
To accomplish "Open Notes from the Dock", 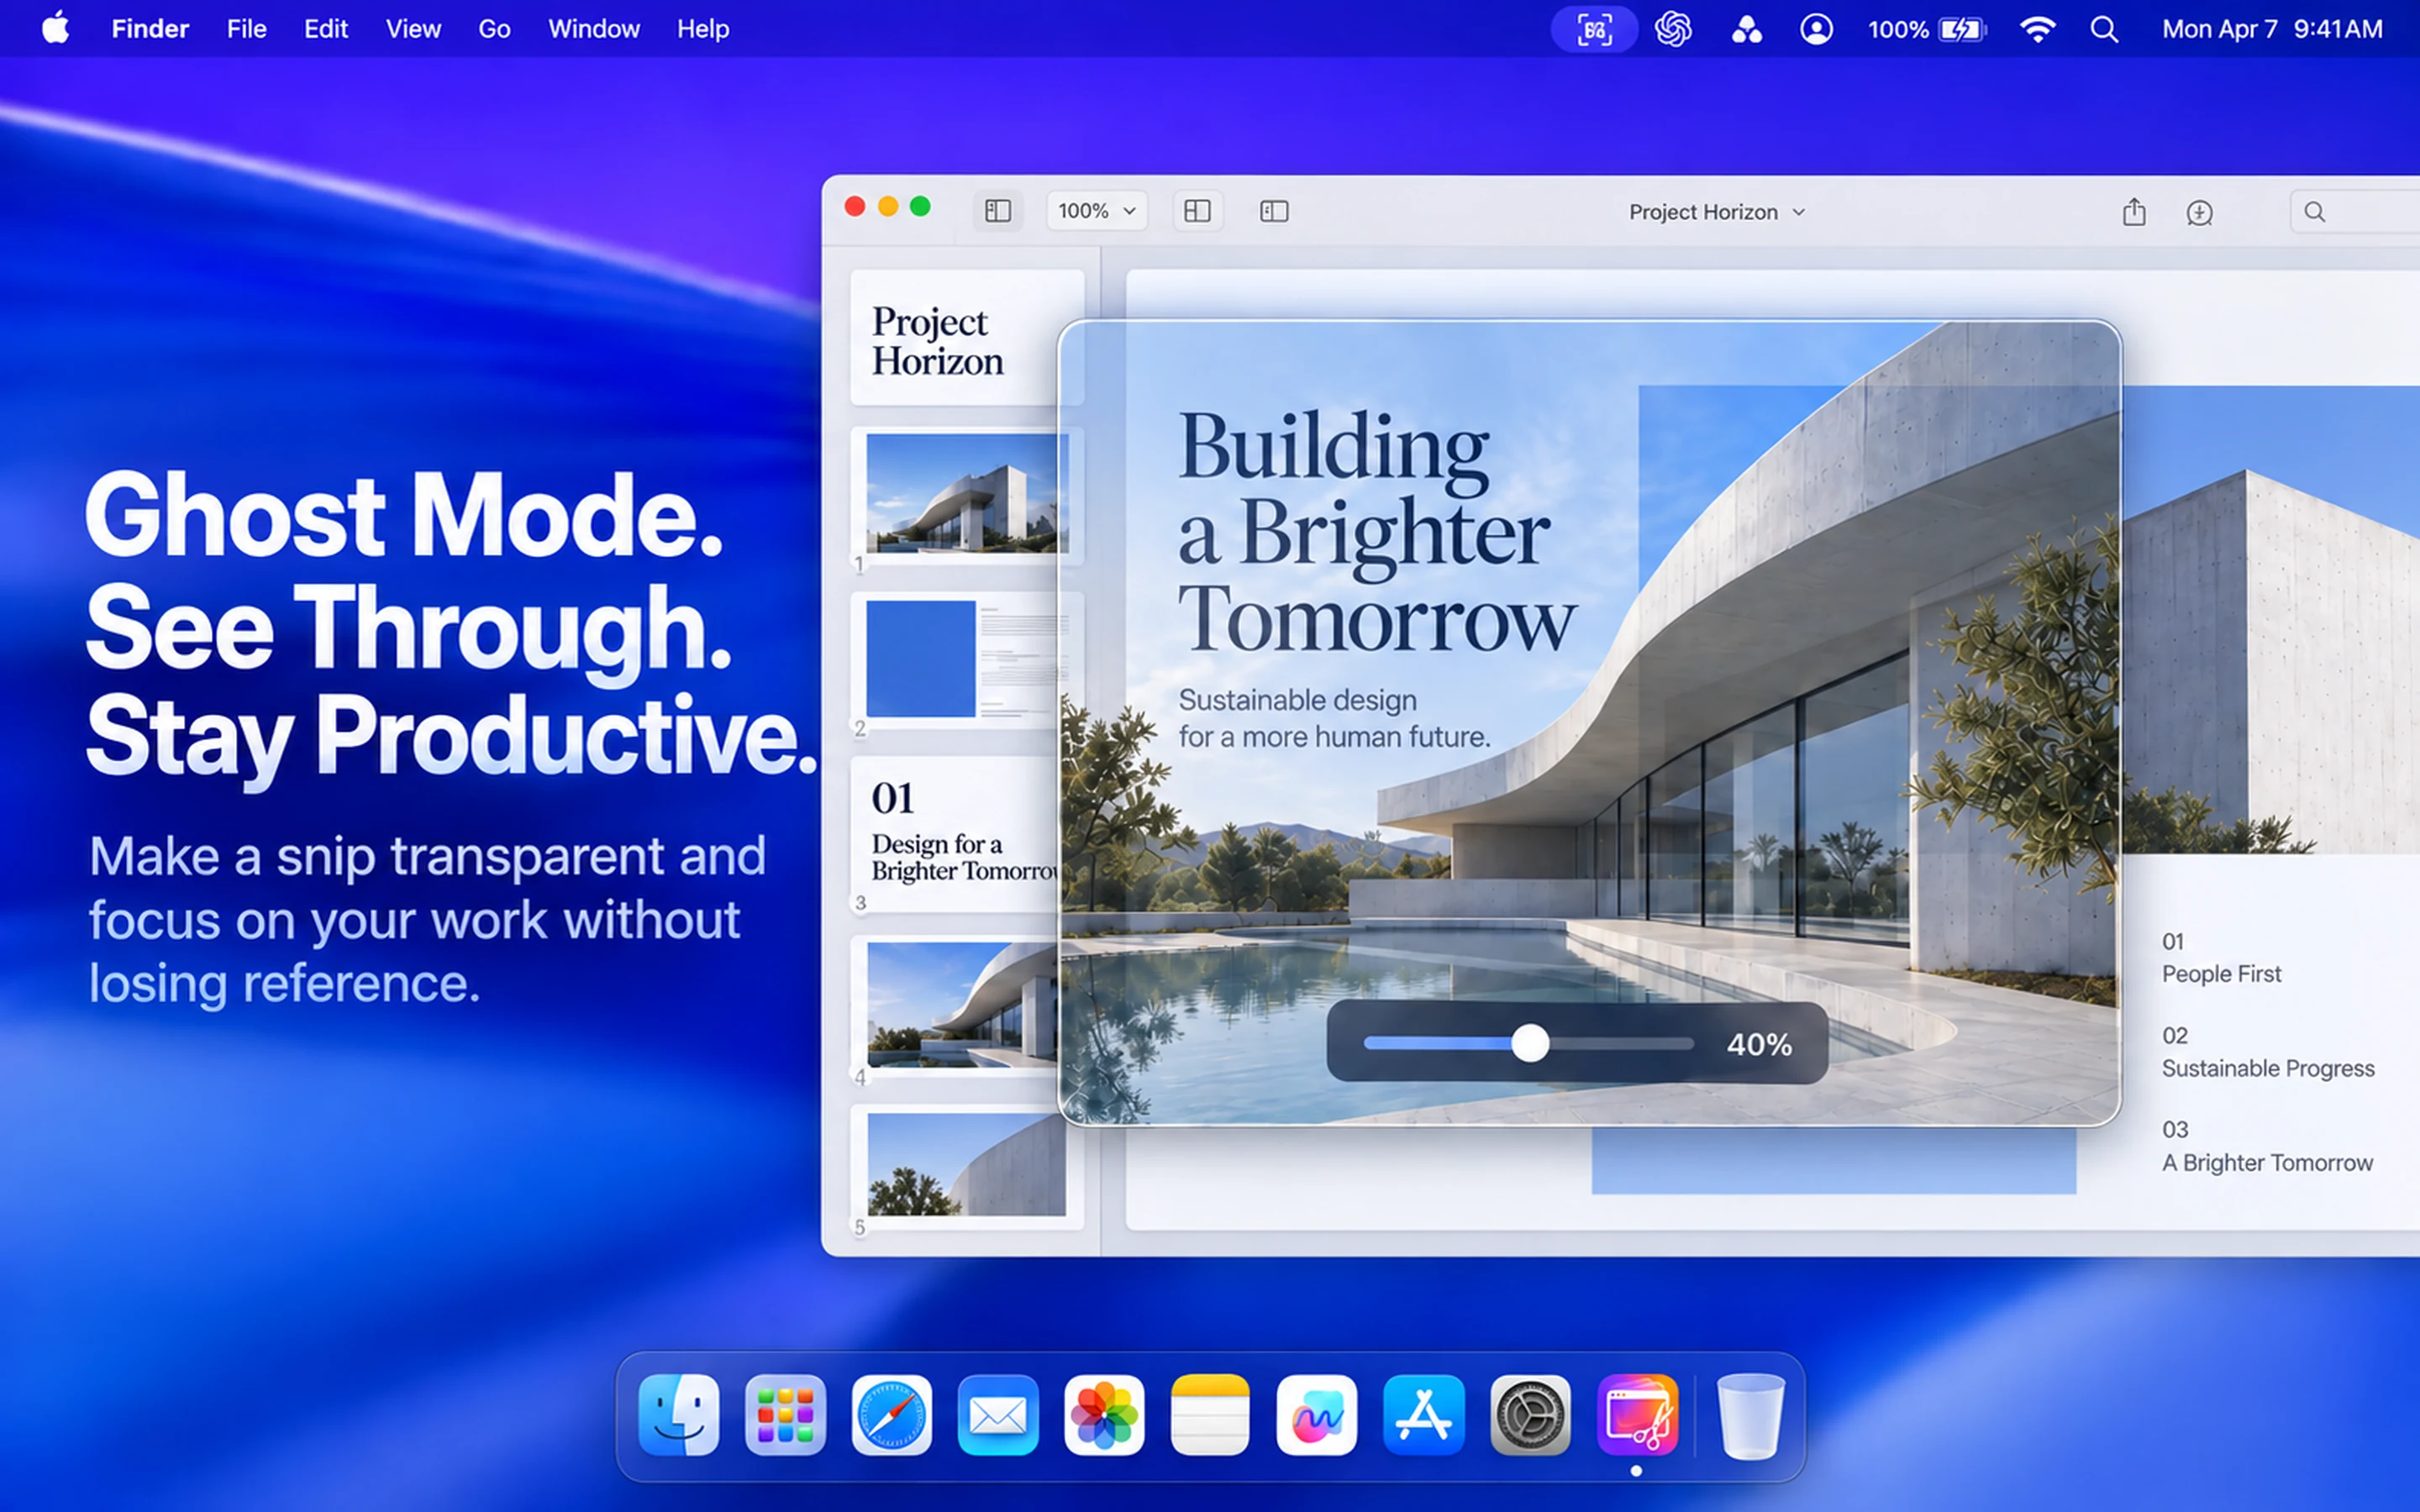I will click(1210, 1415).
